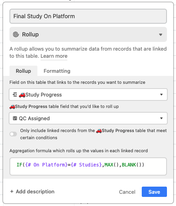Viewport: 176px width, 206px height.
Task: Click inside the aggregation formula editor
Action: point(88,166)
